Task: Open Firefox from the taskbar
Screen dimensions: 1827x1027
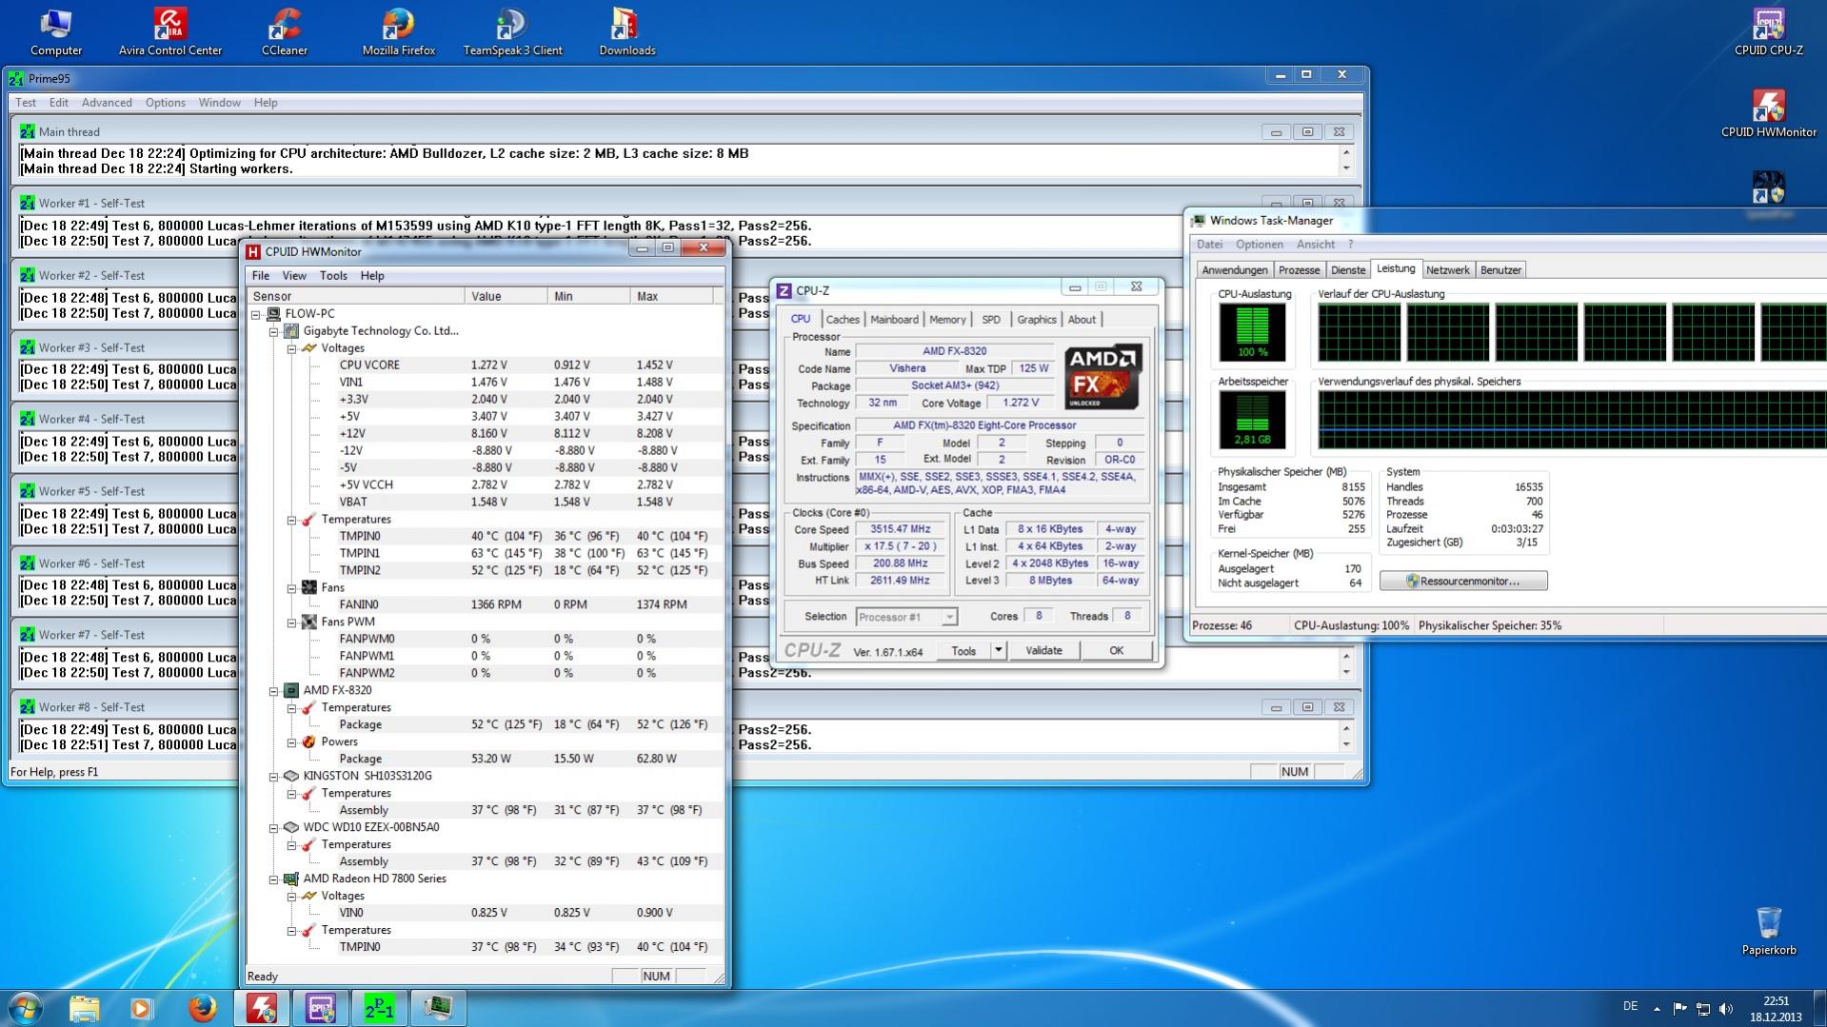Action: click(x=202, y=1008)
